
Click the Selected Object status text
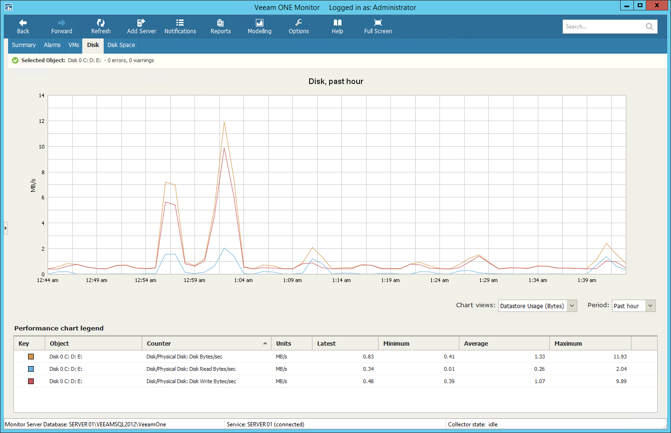[x=88, y=60]
